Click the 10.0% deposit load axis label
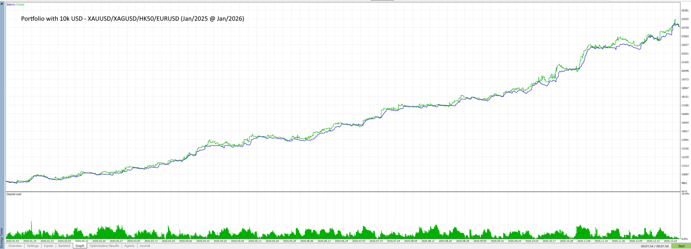This screenshot has width=691, height=249. coord(685,194)
